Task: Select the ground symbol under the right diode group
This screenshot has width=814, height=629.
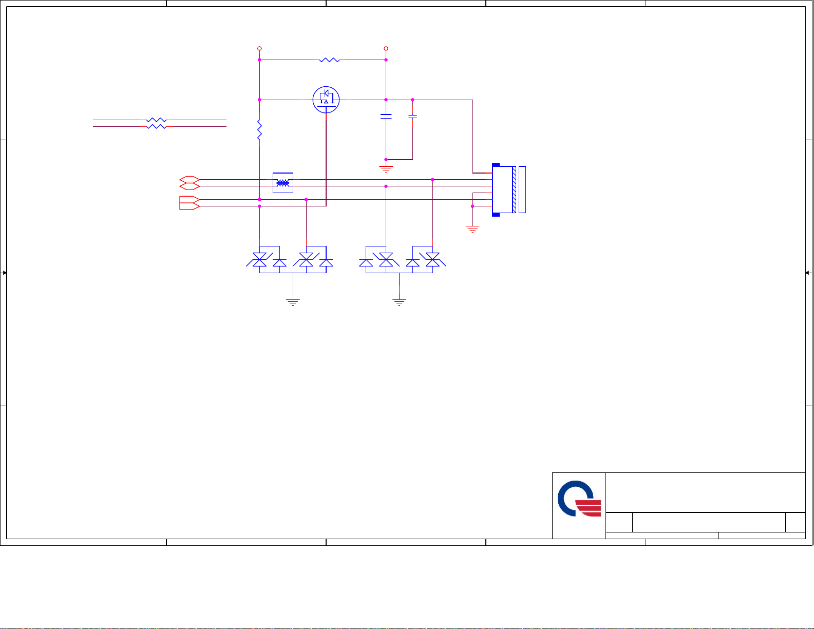Action: [399, 302]
